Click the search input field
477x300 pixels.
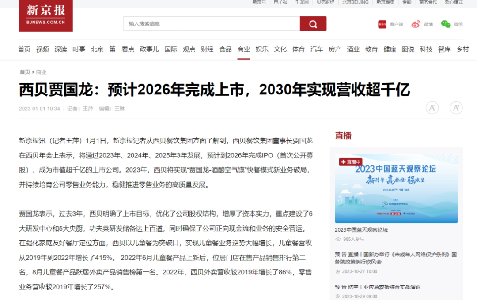pyautogui.click(x=211, y=24)
